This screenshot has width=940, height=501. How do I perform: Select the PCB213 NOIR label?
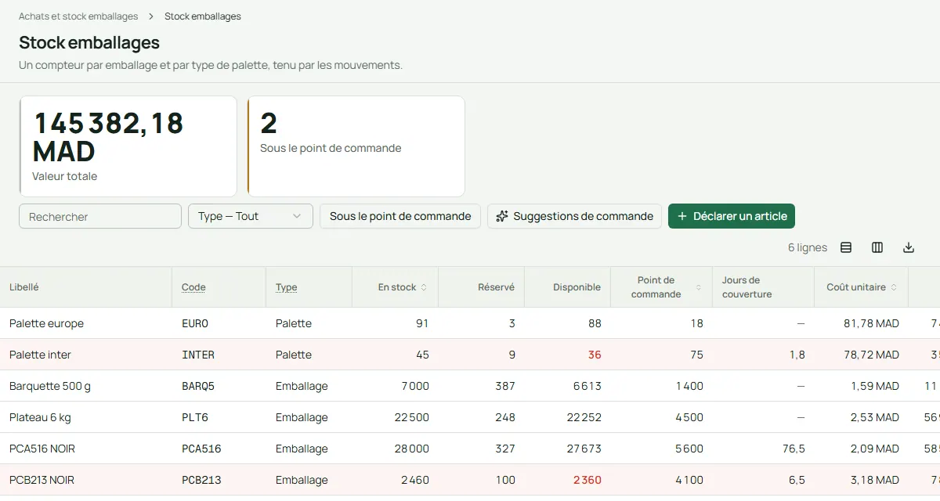pyautogui.click(x=42, y=480)
